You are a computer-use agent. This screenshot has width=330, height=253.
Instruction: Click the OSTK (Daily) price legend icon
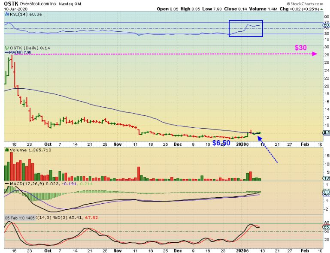[7, 48]
